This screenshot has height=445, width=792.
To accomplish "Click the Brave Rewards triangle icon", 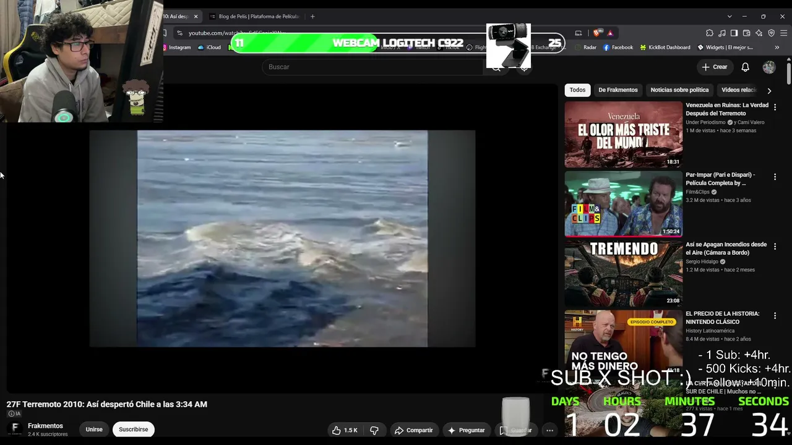I will [610, 33].
